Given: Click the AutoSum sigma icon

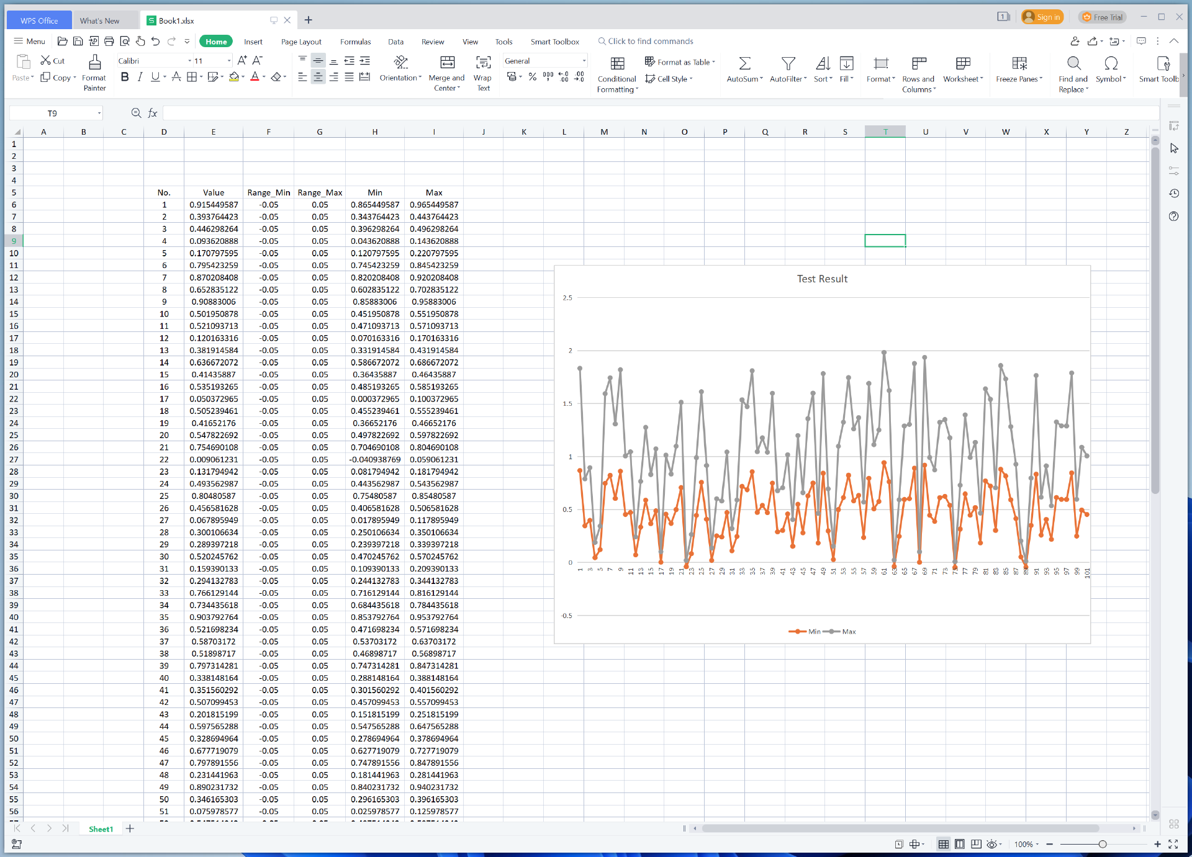Looking at the screenshot, I should coord(744,63).
